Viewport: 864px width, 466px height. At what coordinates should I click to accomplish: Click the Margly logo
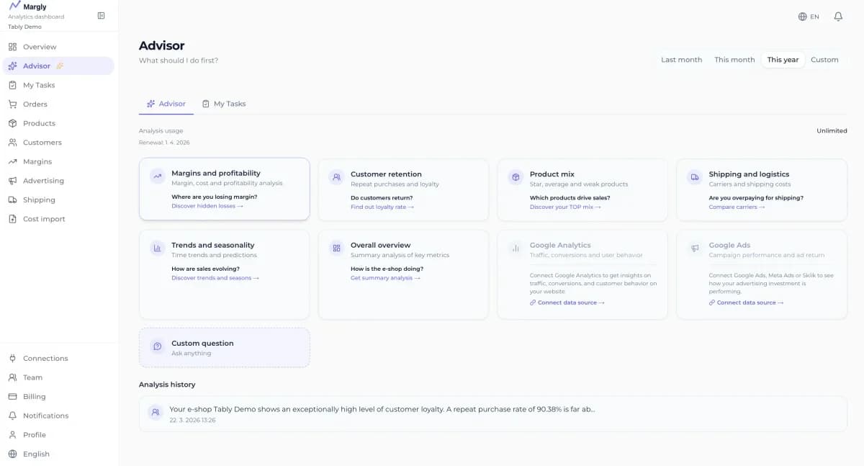point(30,6)
